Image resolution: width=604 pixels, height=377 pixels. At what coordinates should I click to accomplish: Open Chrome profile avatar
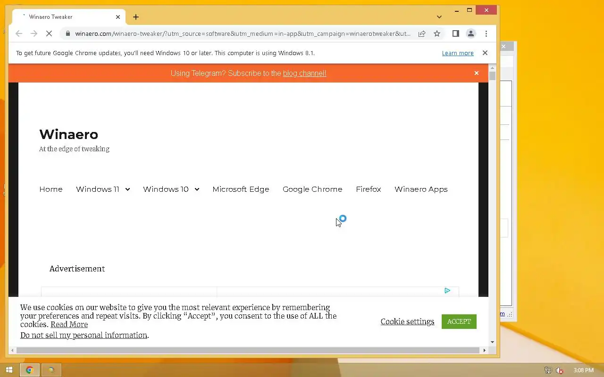471,33
